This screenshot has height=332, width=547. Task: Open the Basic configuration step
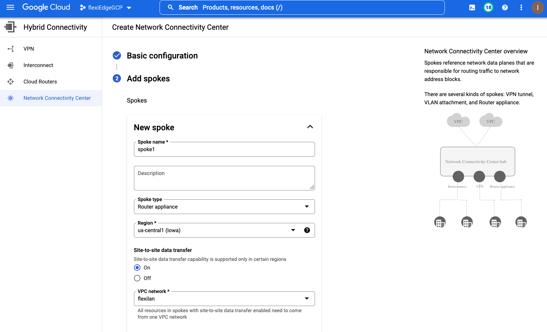point(162,56)
